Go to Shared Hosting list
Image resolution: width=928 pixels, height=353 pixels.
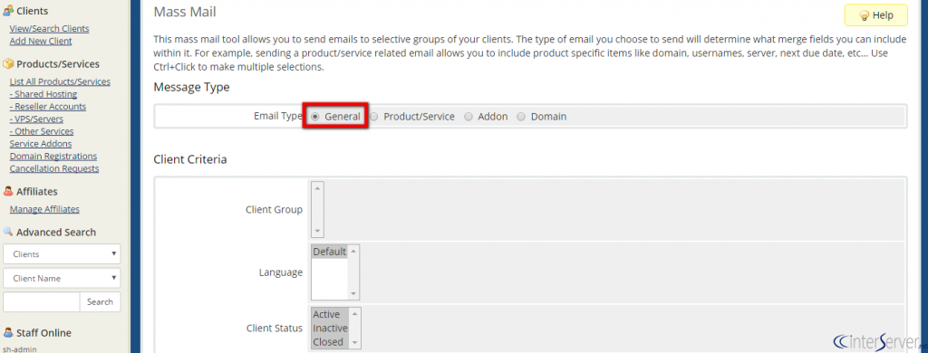tap(43, 94)
